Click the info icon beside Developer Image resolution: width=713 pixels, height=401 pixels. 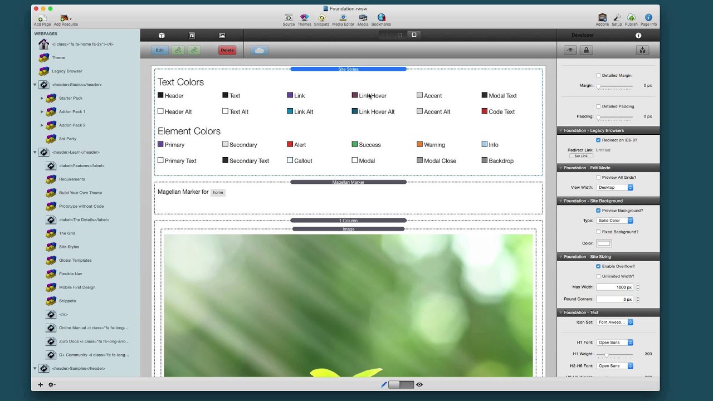tap(638, 35)
